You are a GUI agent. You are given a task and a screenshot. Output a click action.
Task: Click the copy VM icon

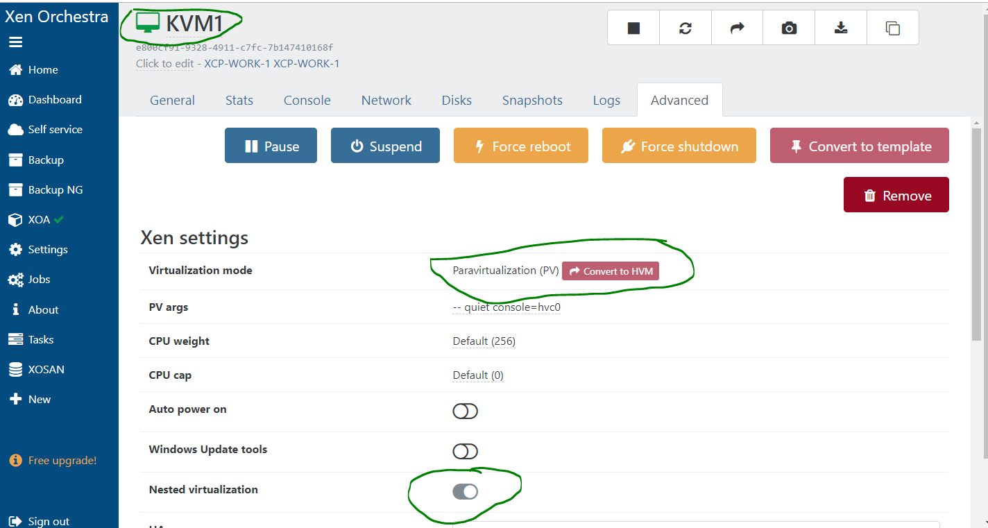point(893,28)
